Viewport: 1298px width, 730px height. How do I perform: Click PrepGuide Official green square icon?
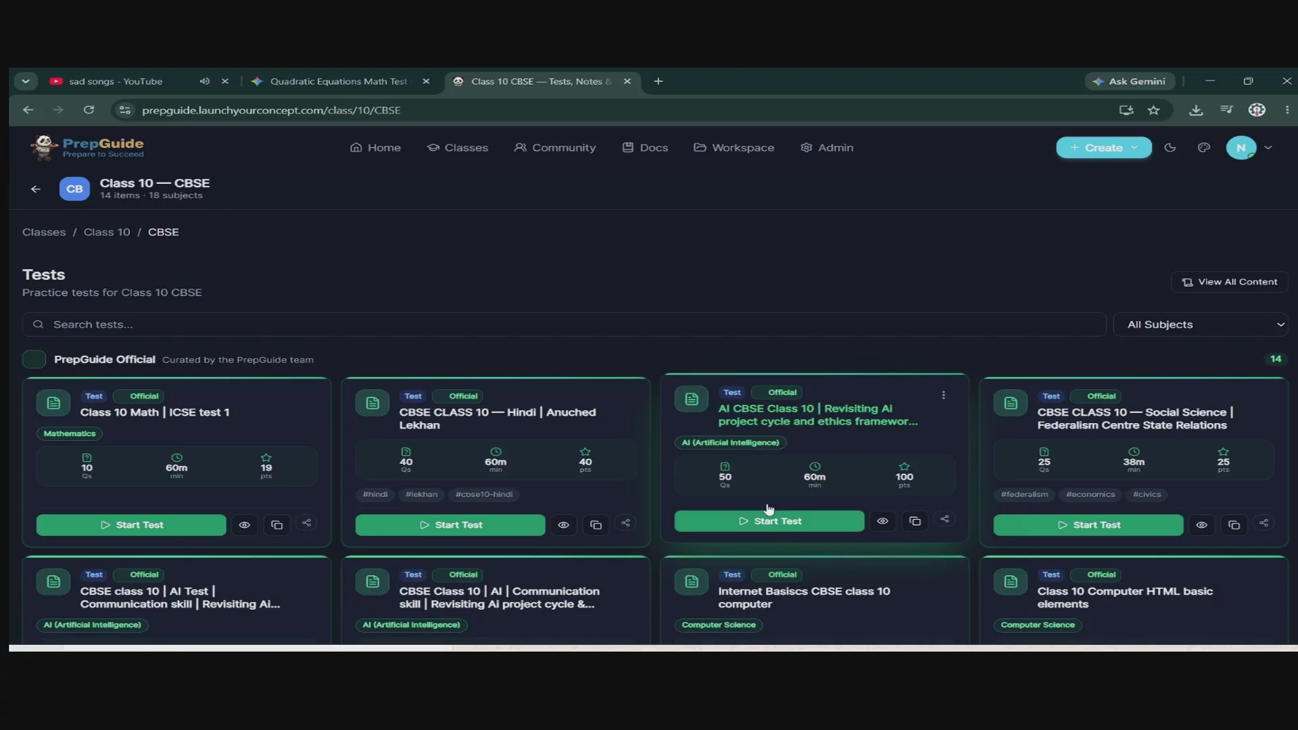pos(34,359)
